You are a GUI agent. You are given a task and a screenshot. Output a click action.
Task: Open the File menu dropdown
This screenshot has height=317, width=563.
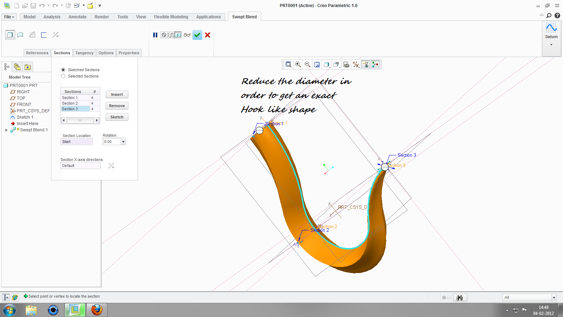[x=9, y=17]
